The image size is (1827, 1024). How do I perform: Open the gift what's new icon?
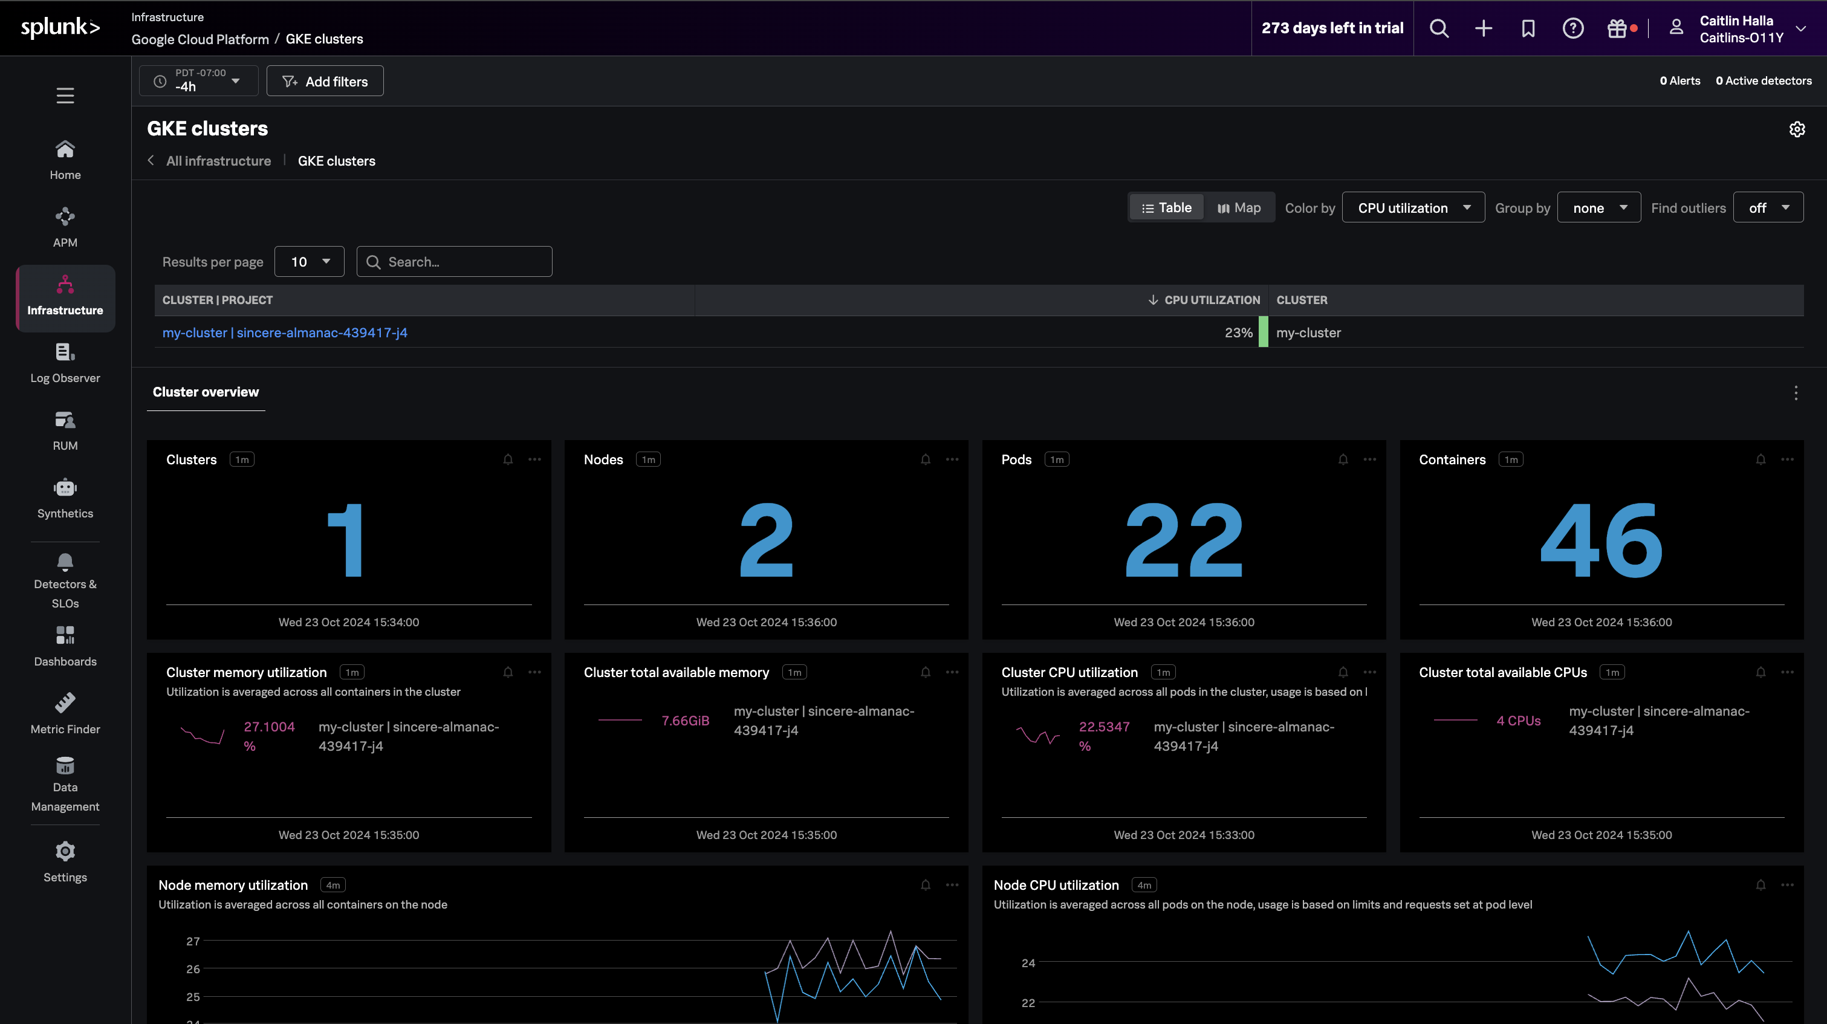click(x=1617, y=28)
